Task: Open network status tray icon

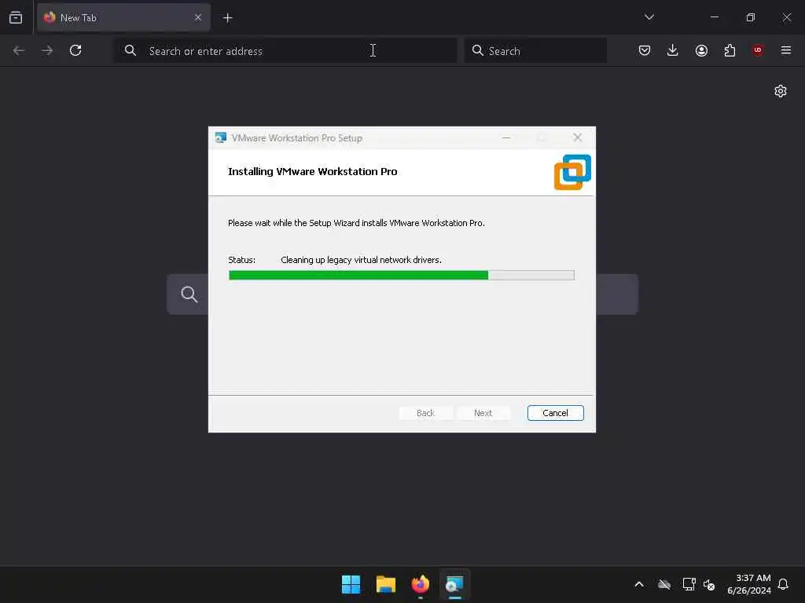Action: point(689,584)
